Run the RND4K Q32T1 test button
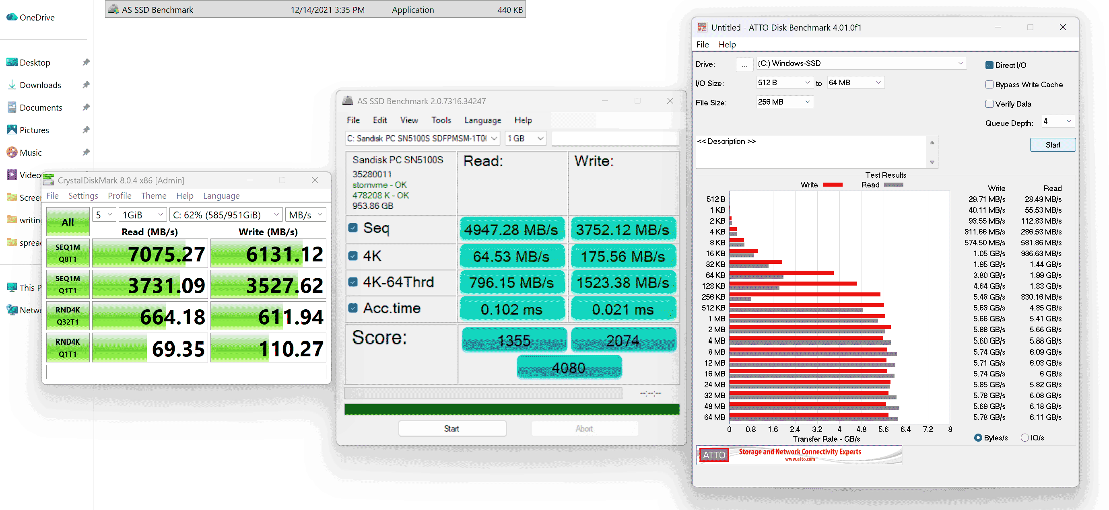The height and width of the screenshot is (510, 1109). [68, 316]
